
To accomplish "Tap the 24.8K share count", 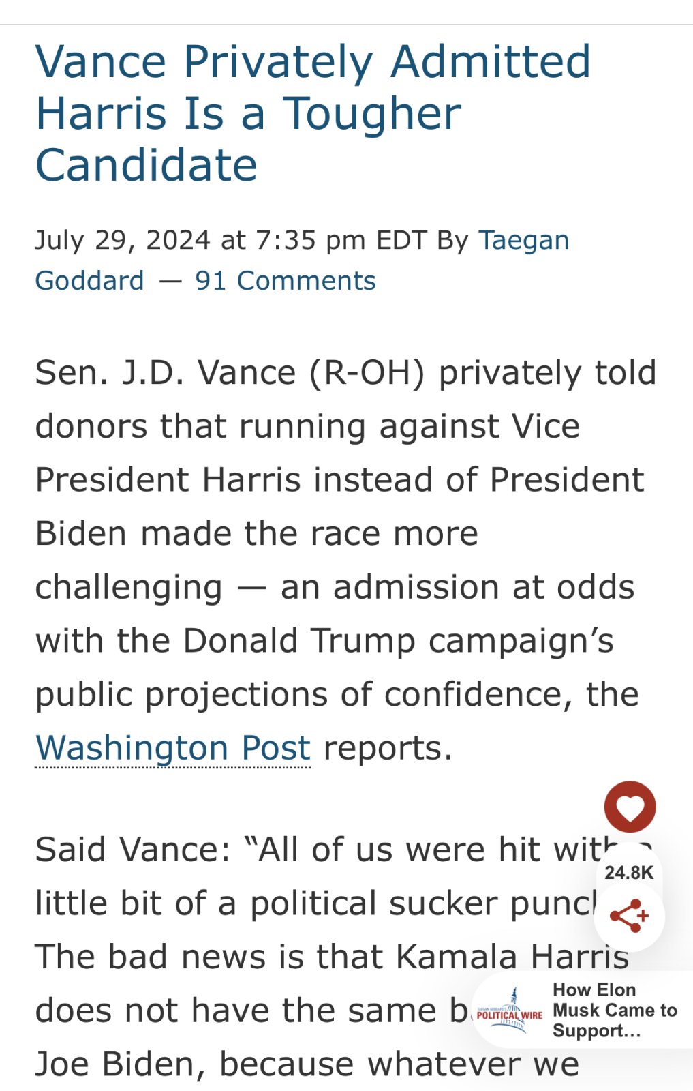I will 629,873.
